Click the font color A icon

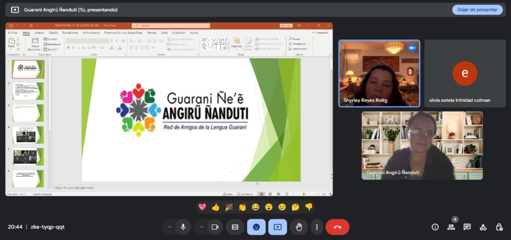120,47
